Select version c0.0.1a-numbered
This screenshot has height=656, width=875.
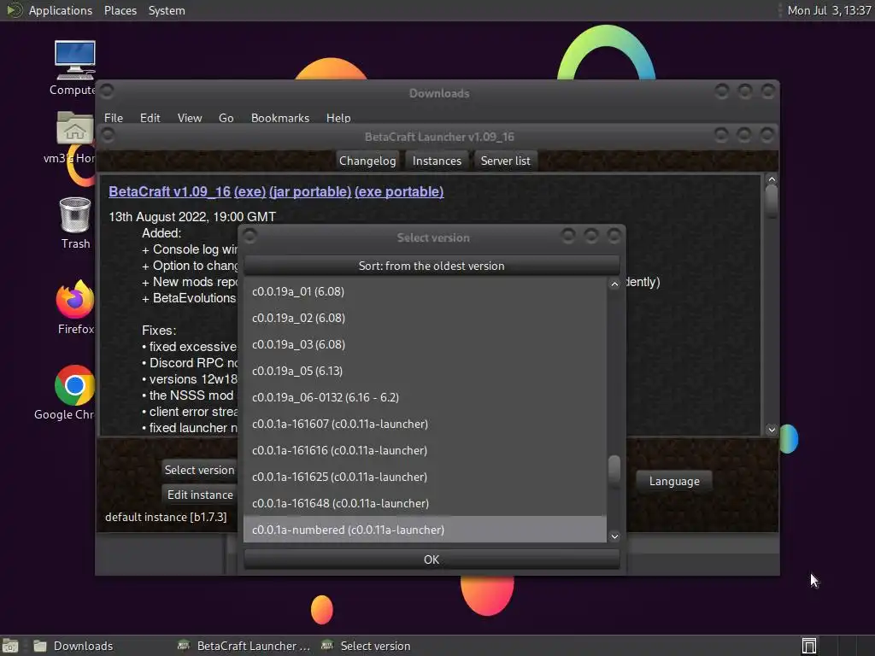(x=425, y=530)
